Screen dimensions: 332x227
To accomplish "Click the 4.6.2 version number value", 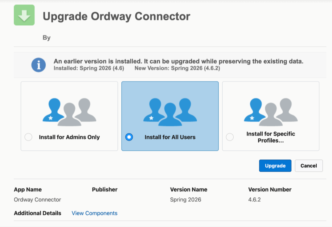I will click(254, 200).
